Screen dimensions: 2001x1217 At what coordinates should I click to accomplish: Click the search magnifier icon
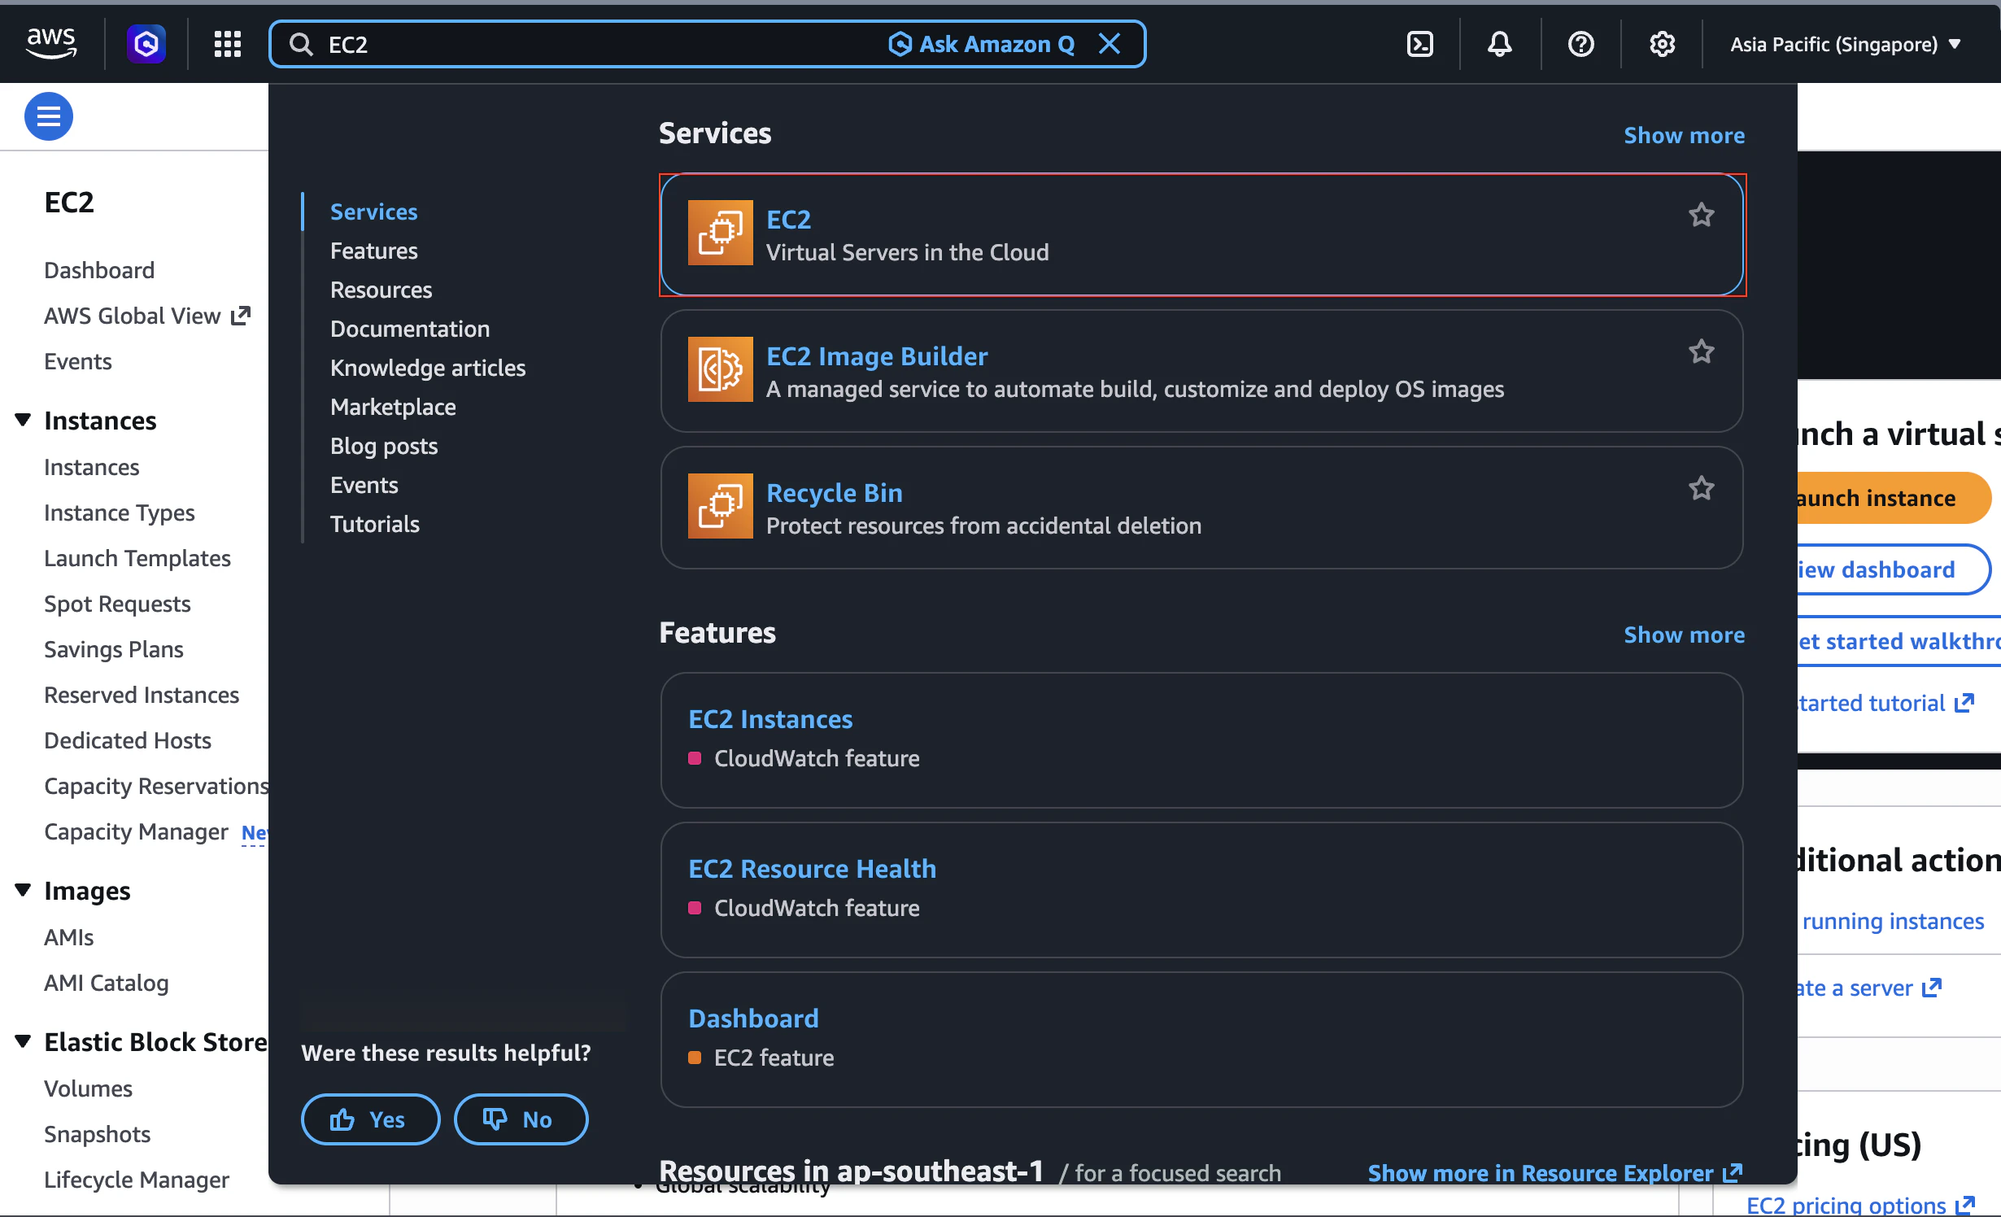pyautogui.click(x=301, y=44)
